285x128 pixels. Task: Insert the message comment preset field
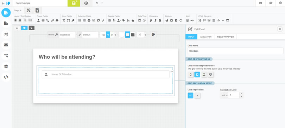(x=57, y=20)
